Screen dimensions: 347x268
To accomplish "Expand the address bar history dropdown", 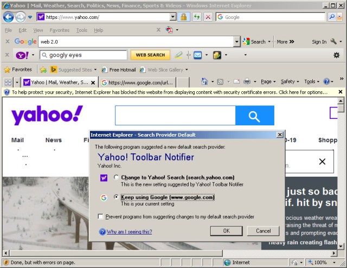I will point(173,17).
